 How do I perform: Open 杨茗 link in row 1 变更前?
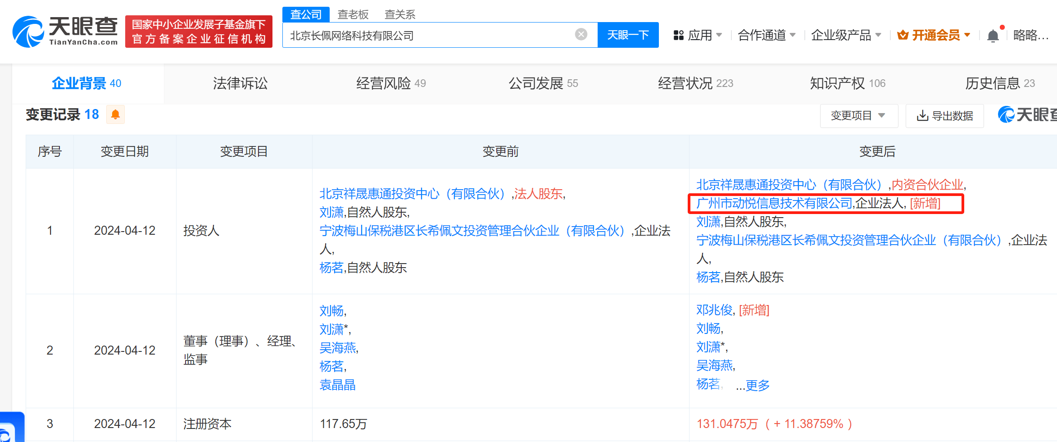[x=331, y=268]
